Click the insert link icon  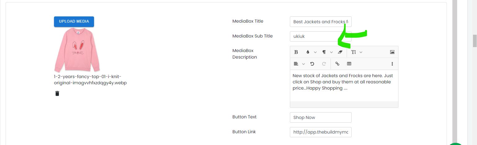[x=337, y=64]
